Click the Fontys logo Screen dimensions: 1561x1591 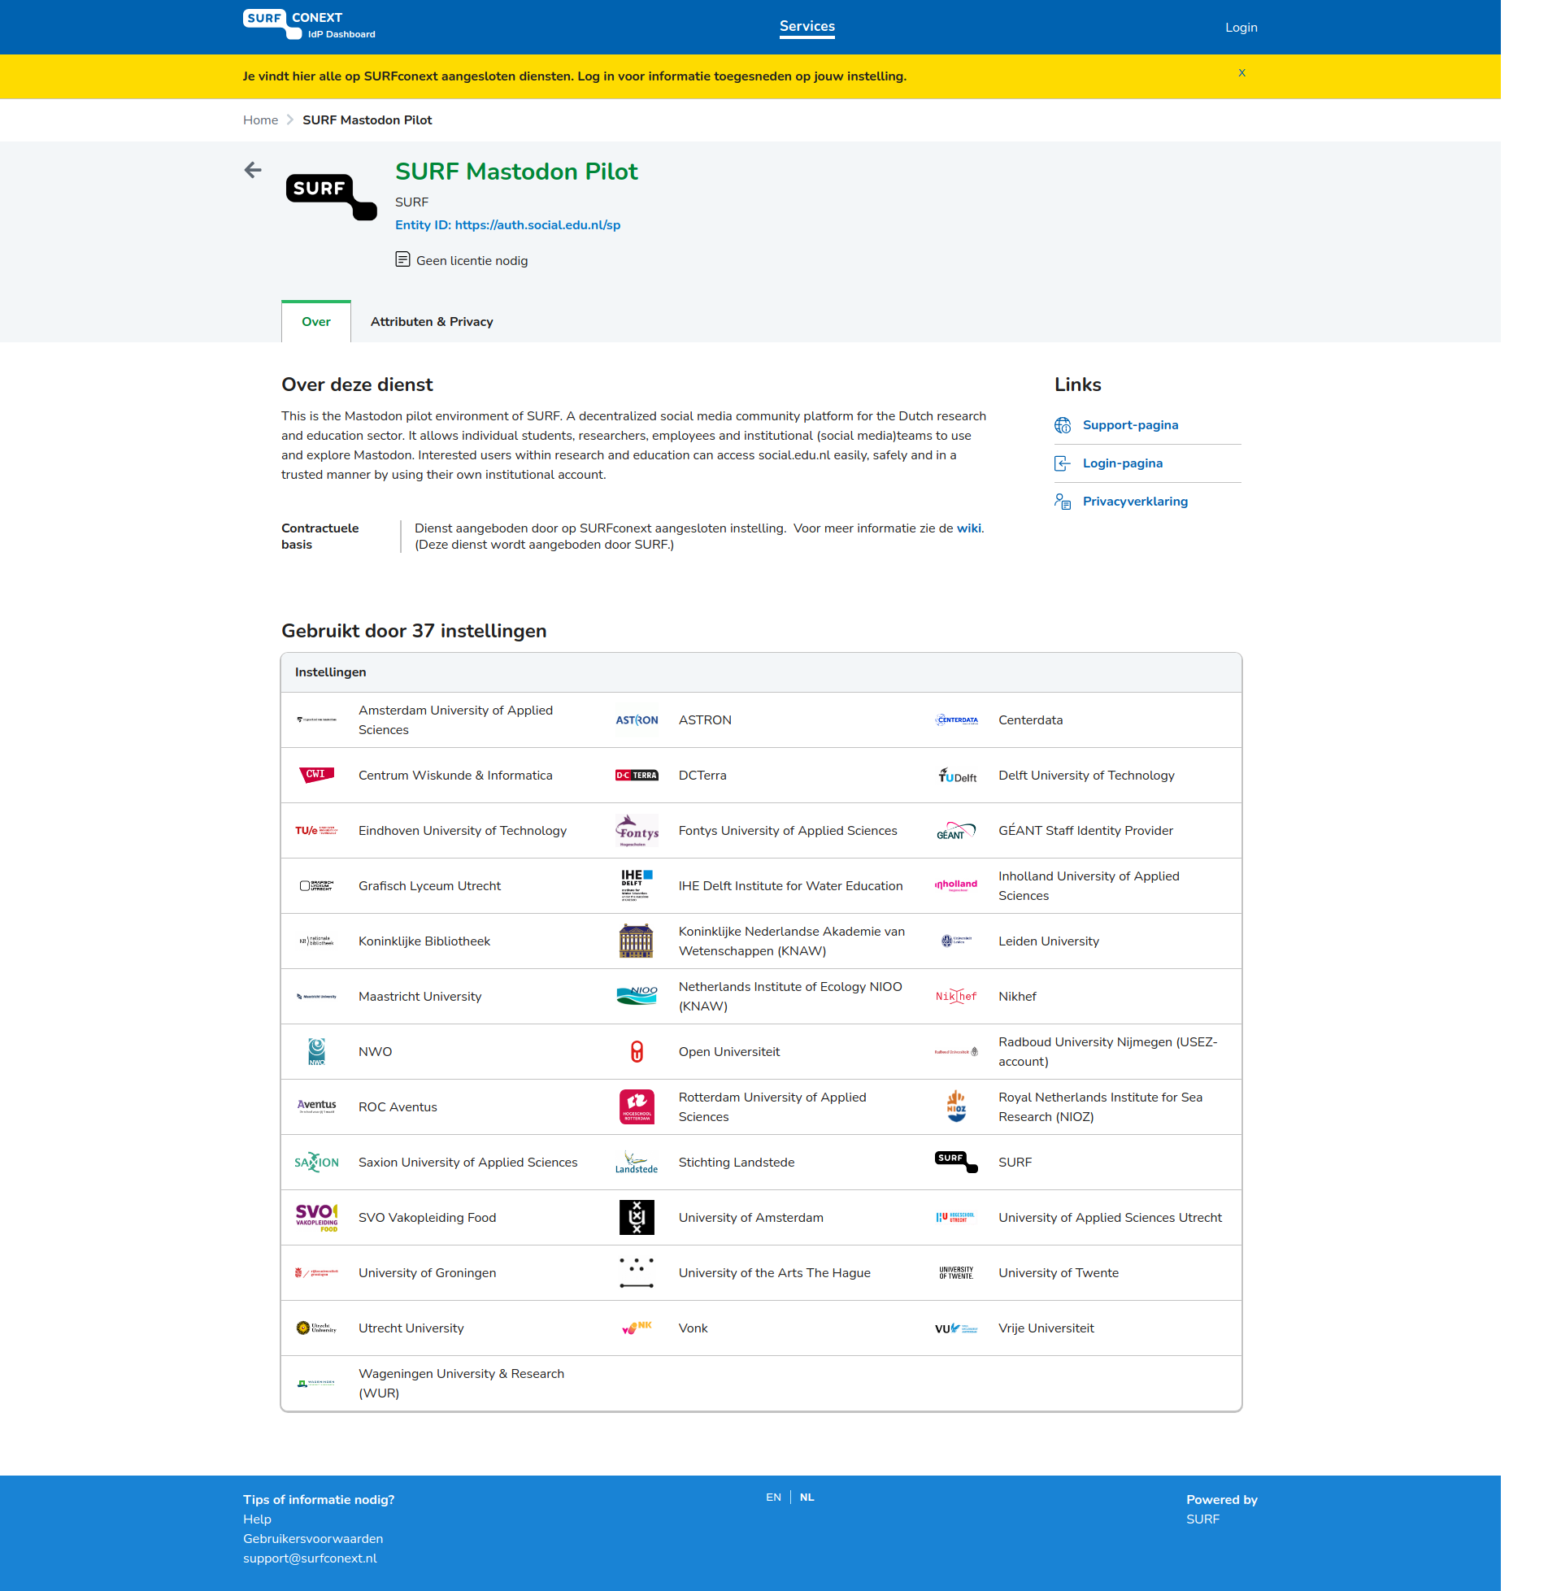click(637, 830)
